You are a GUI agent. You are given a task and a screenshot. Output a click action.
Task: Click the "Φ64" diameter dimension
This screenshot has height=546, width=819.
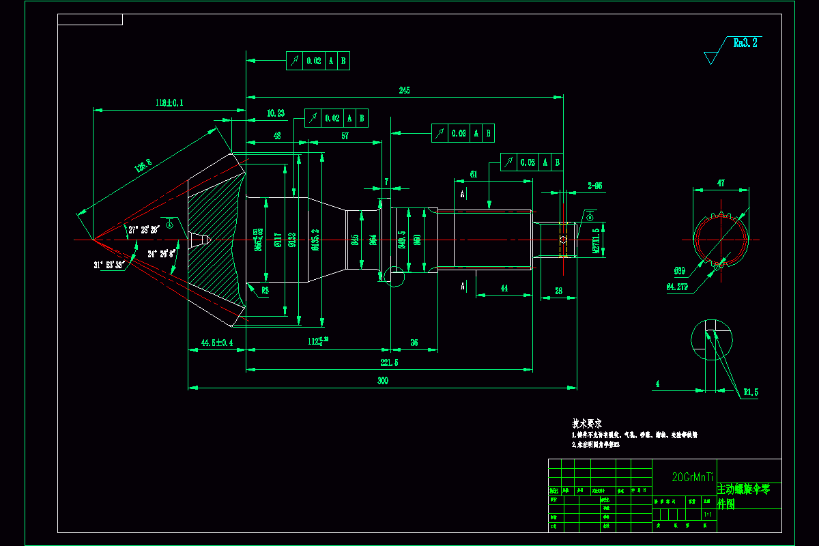(x=373, y=239)
